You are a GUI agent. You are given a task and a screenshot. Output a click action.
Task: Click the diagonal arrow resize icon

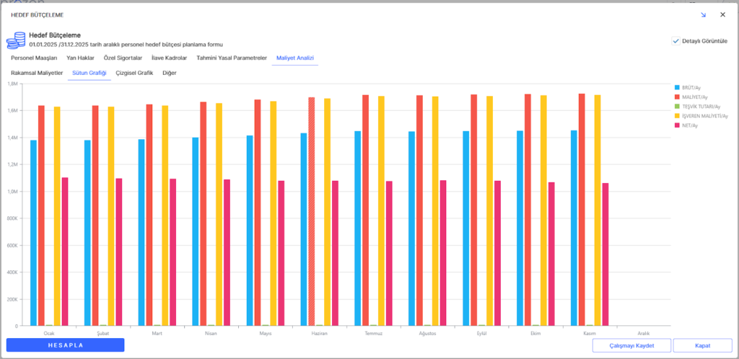point(703,14)
